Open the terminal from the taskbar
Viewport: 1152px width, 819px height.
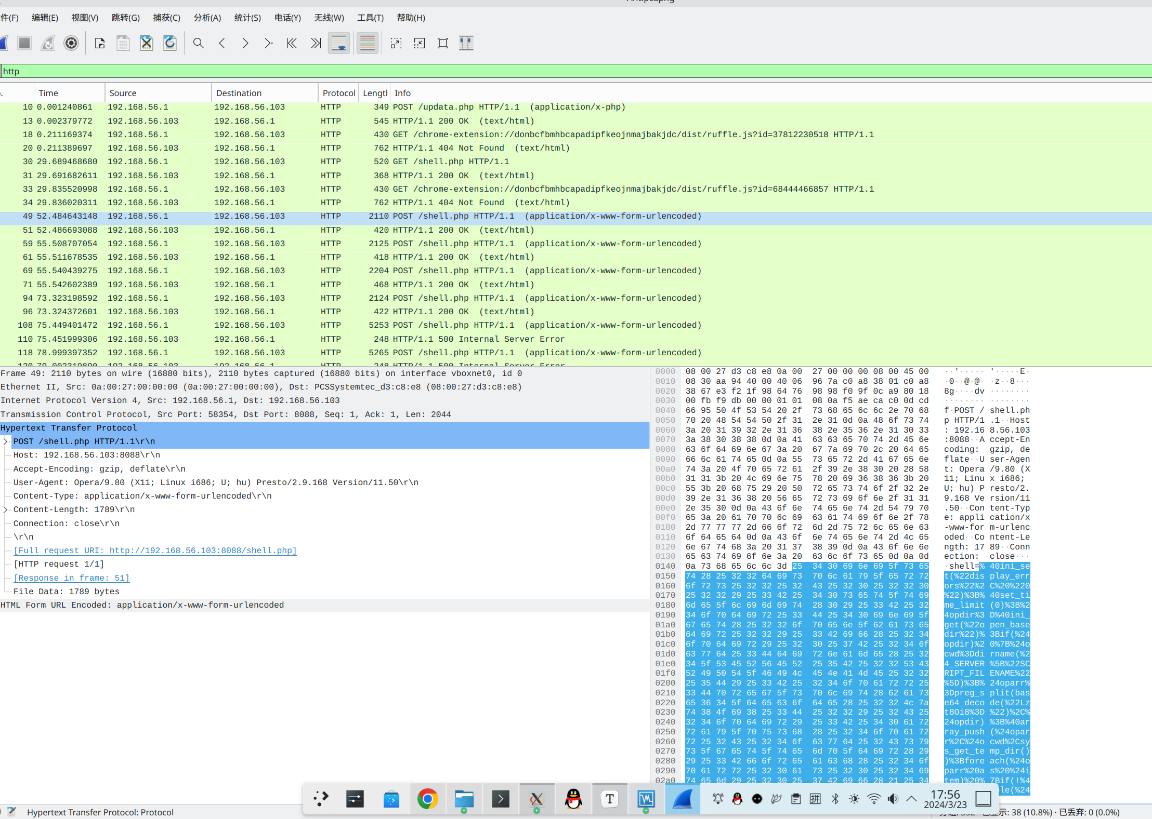click(x=501, y=799)
